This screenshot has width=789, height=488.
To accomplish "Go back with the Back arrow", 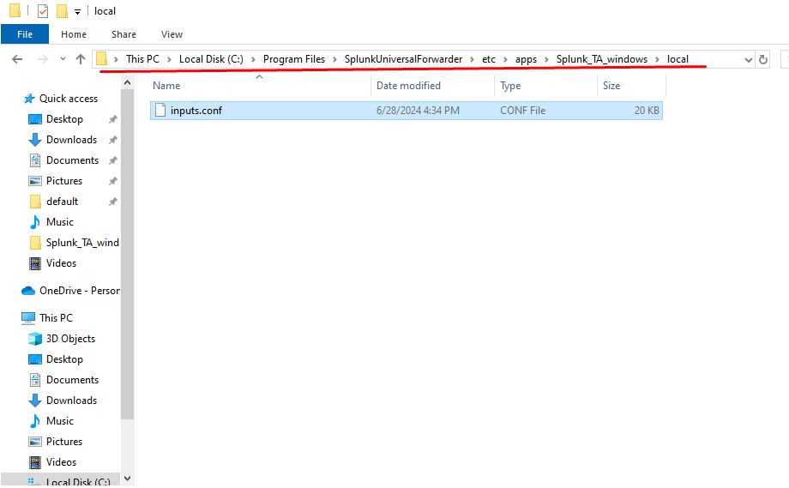I will [17, 59].
